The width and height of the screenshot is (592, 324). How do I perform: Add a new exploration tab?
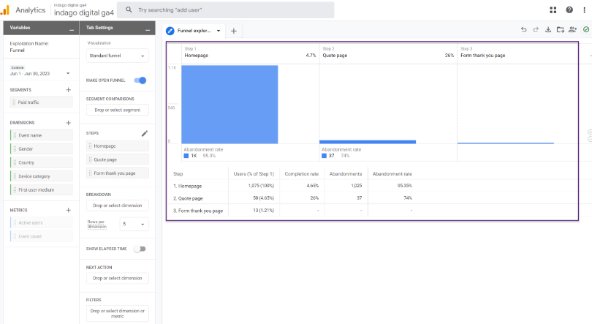tap(234, 31)
